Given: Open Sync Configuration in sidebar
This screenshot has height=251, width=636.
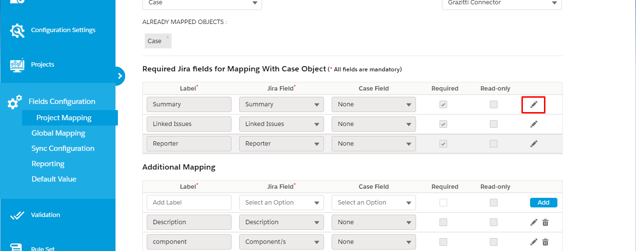Looking at the screenshot, I should pos(63,148).
